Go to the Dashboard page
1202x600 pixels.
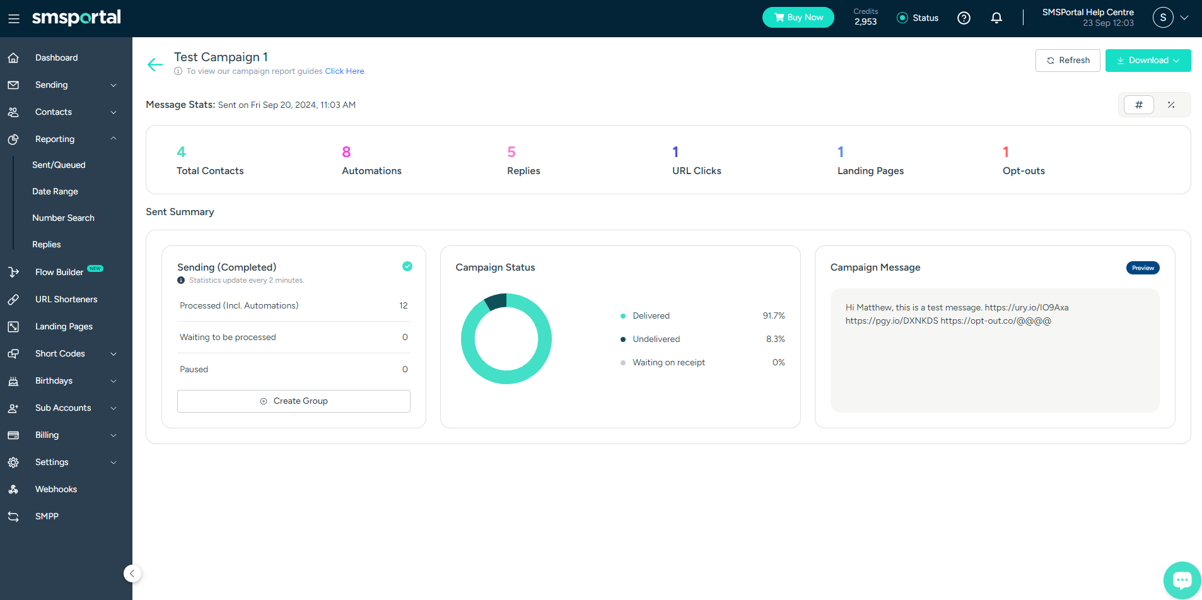pyautogui.click(x=57, y=57)
